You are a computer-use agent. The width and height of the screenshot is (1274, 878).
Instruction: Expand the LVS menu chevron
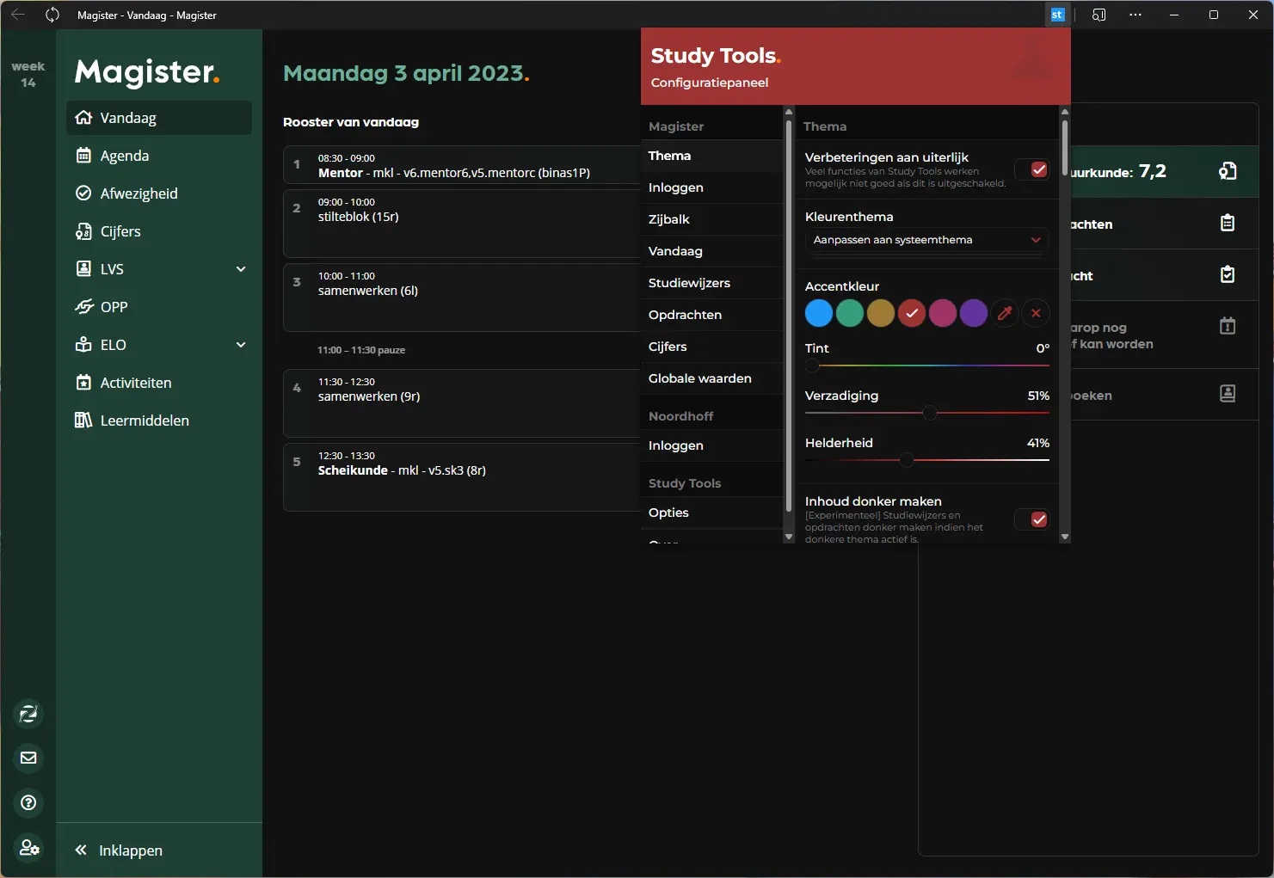coord(241,269)
